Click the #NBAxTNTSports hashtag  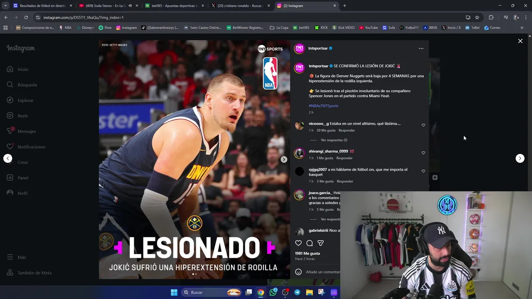point(323,105)
